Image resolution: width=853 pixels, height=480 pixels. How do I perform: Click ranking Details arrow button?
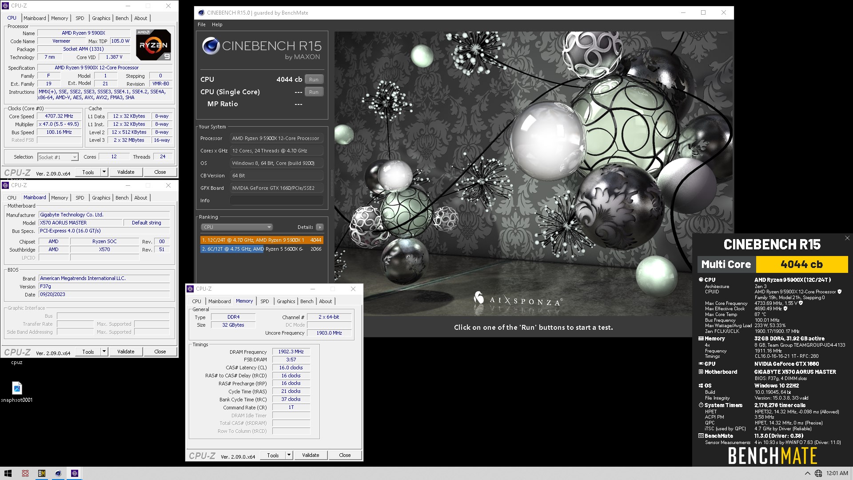tap(320, 227)
